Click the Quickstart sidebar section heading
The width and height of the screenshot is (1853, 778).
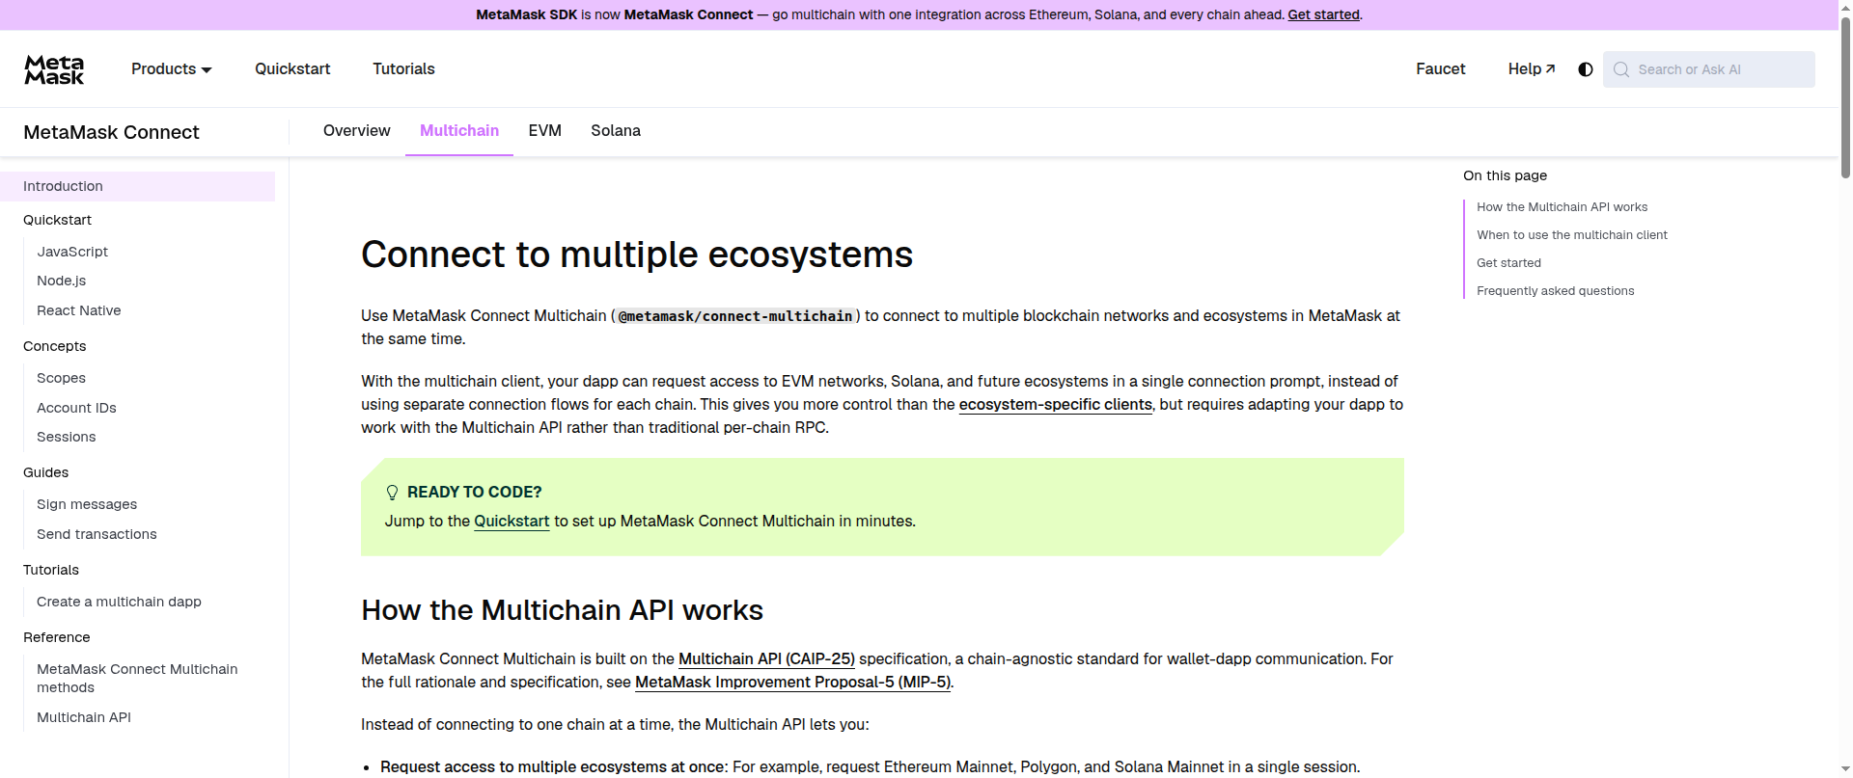57,220
